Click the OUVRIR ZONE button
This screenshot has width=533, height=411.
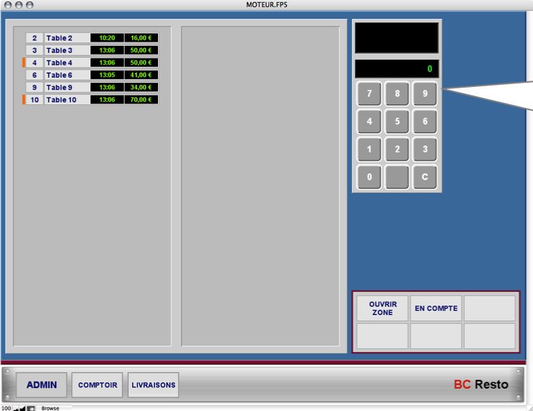pos(383,308)
